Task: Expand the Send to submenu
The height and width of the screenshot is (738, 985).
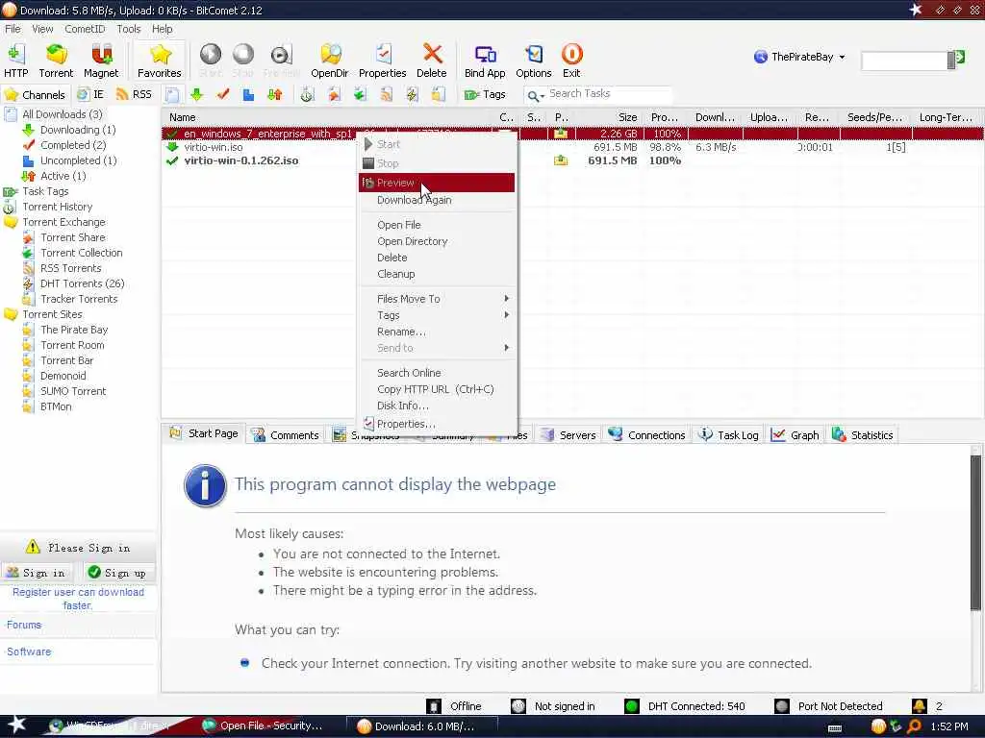Action: tap(438, 348)
